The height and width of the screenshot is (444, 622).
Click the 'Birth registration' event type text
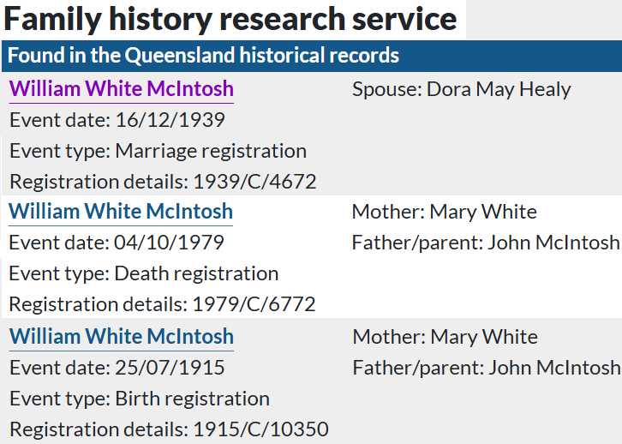click(x=192, y=399)
